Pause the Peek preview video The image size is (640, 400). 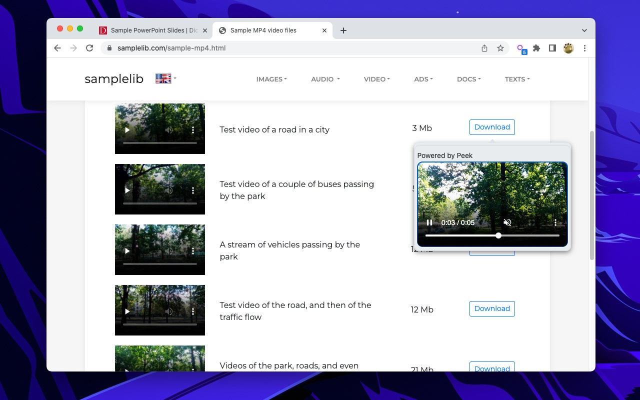point(429,222)
